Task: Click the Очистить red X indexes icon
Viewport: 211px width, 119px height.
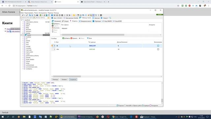Action: (x=53, y=28)
